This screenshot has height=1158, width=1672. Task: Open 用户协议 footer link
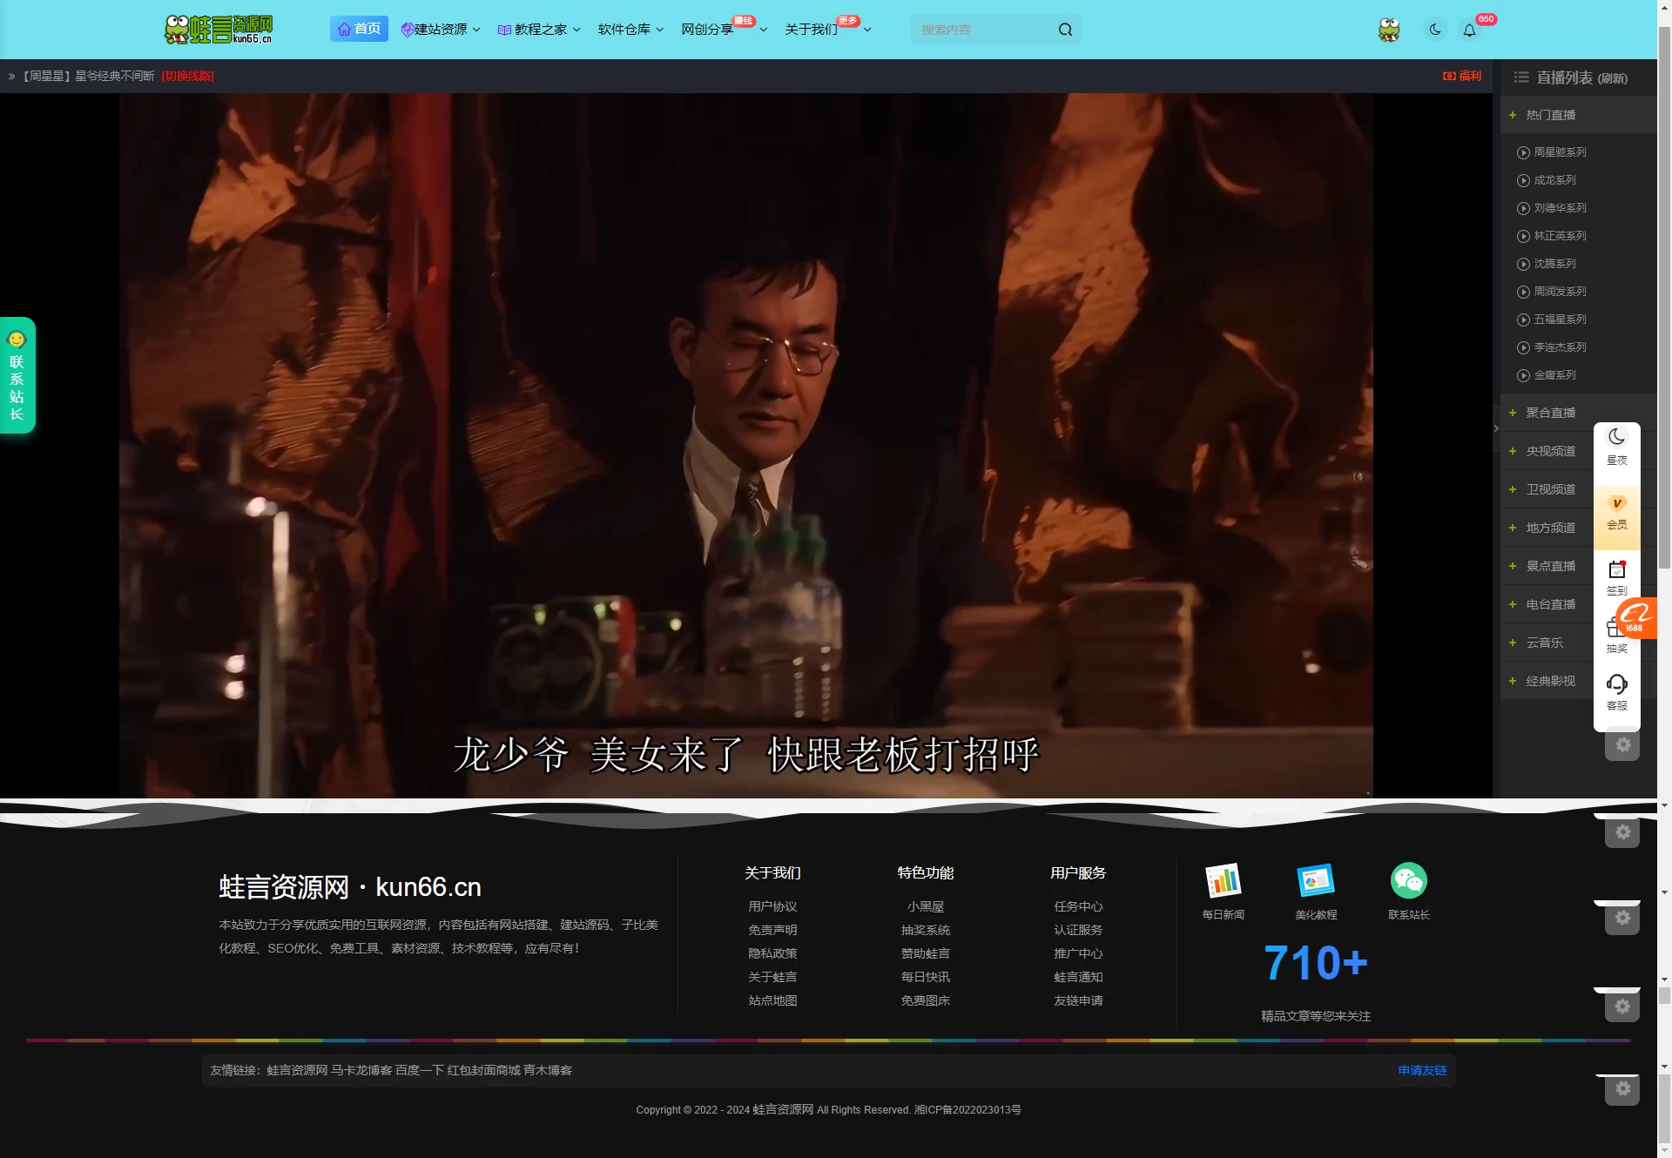pyautogui.click(x=772, y=906)
